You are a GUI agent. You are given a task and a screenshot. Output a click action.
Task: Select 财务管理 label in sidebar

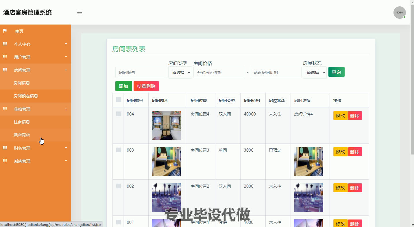[22, 148]
